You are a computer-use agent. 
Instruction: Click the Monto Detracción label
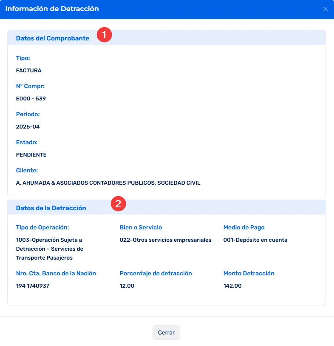(x=249, y=273)
